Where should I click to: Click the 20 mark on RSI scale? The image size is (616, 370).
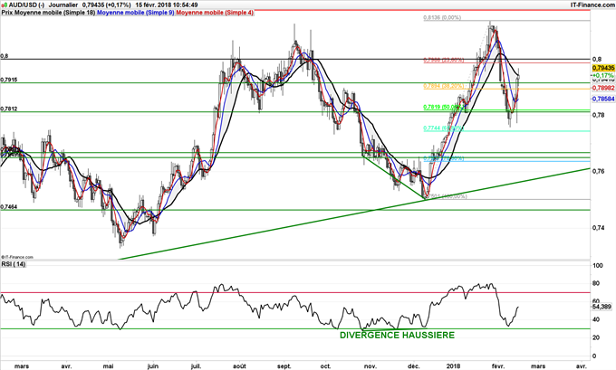click(596, 337)
